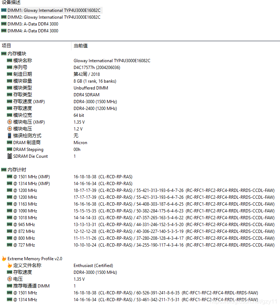The height and width of the screenshot is (308, 280).
Task: Select DIMM2 Gloway International device entry
Action: pyautogui.click(x=54, y=17)
